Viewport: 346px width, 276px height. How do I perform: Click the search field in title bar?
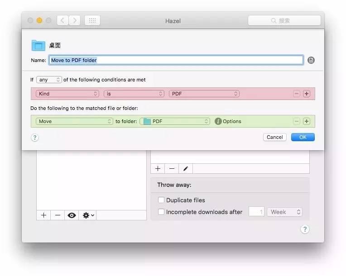pos(284,20)
